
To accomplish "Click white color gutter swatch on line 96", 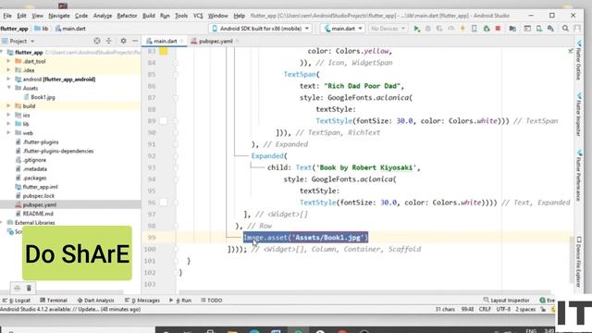I will coord(163,203).
